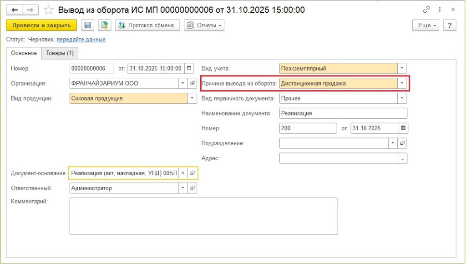Screen dimensions: 466x264
Task: Click the post document icon in toolbar
Action: point(105,25)
